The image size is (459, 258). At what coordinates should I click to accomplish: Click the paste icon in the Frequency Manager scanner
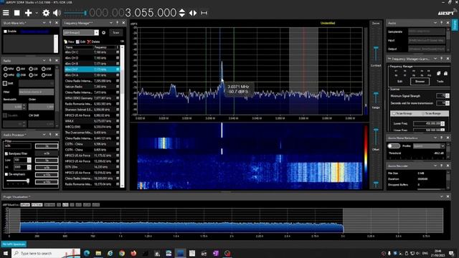[445, 73]
